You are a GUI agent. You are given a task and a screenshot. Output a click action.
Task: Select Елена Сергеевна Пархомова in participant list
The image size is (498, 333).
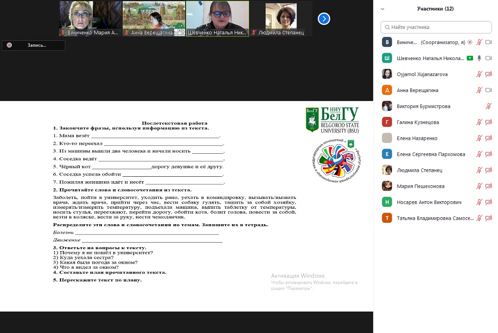431,154
